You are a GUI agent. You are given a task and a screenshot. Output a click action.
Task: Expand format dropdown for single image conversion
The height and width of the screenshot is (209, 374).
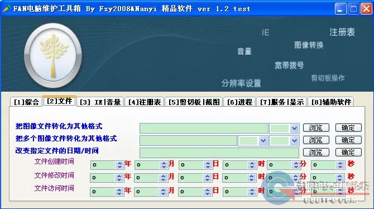tap(295, 129)
